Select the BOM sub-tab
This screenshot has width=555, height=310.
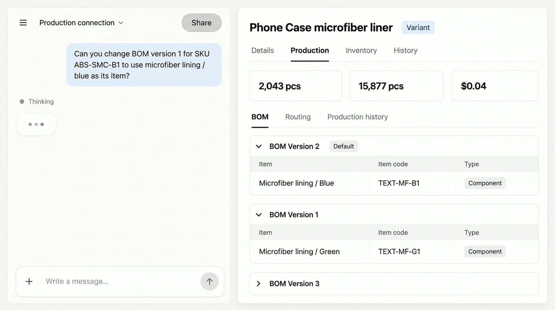[x=260, y=117]
